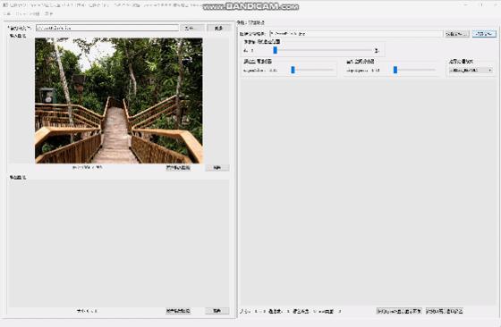Click the first button beside the input path field
Image resolution: width=501 pixels, height=327 pixels.
point(192,28)
